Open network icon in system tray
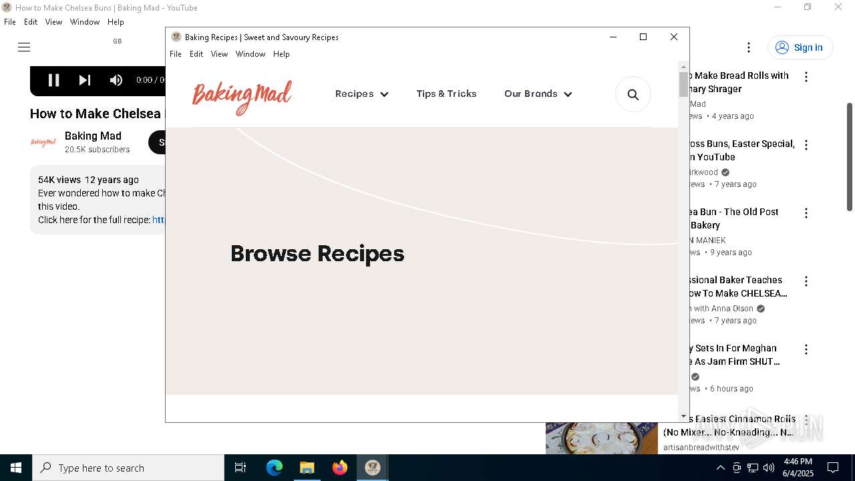The height and width of the screenshot is (481, 855). pyautogui.click(x=753, y=468)
